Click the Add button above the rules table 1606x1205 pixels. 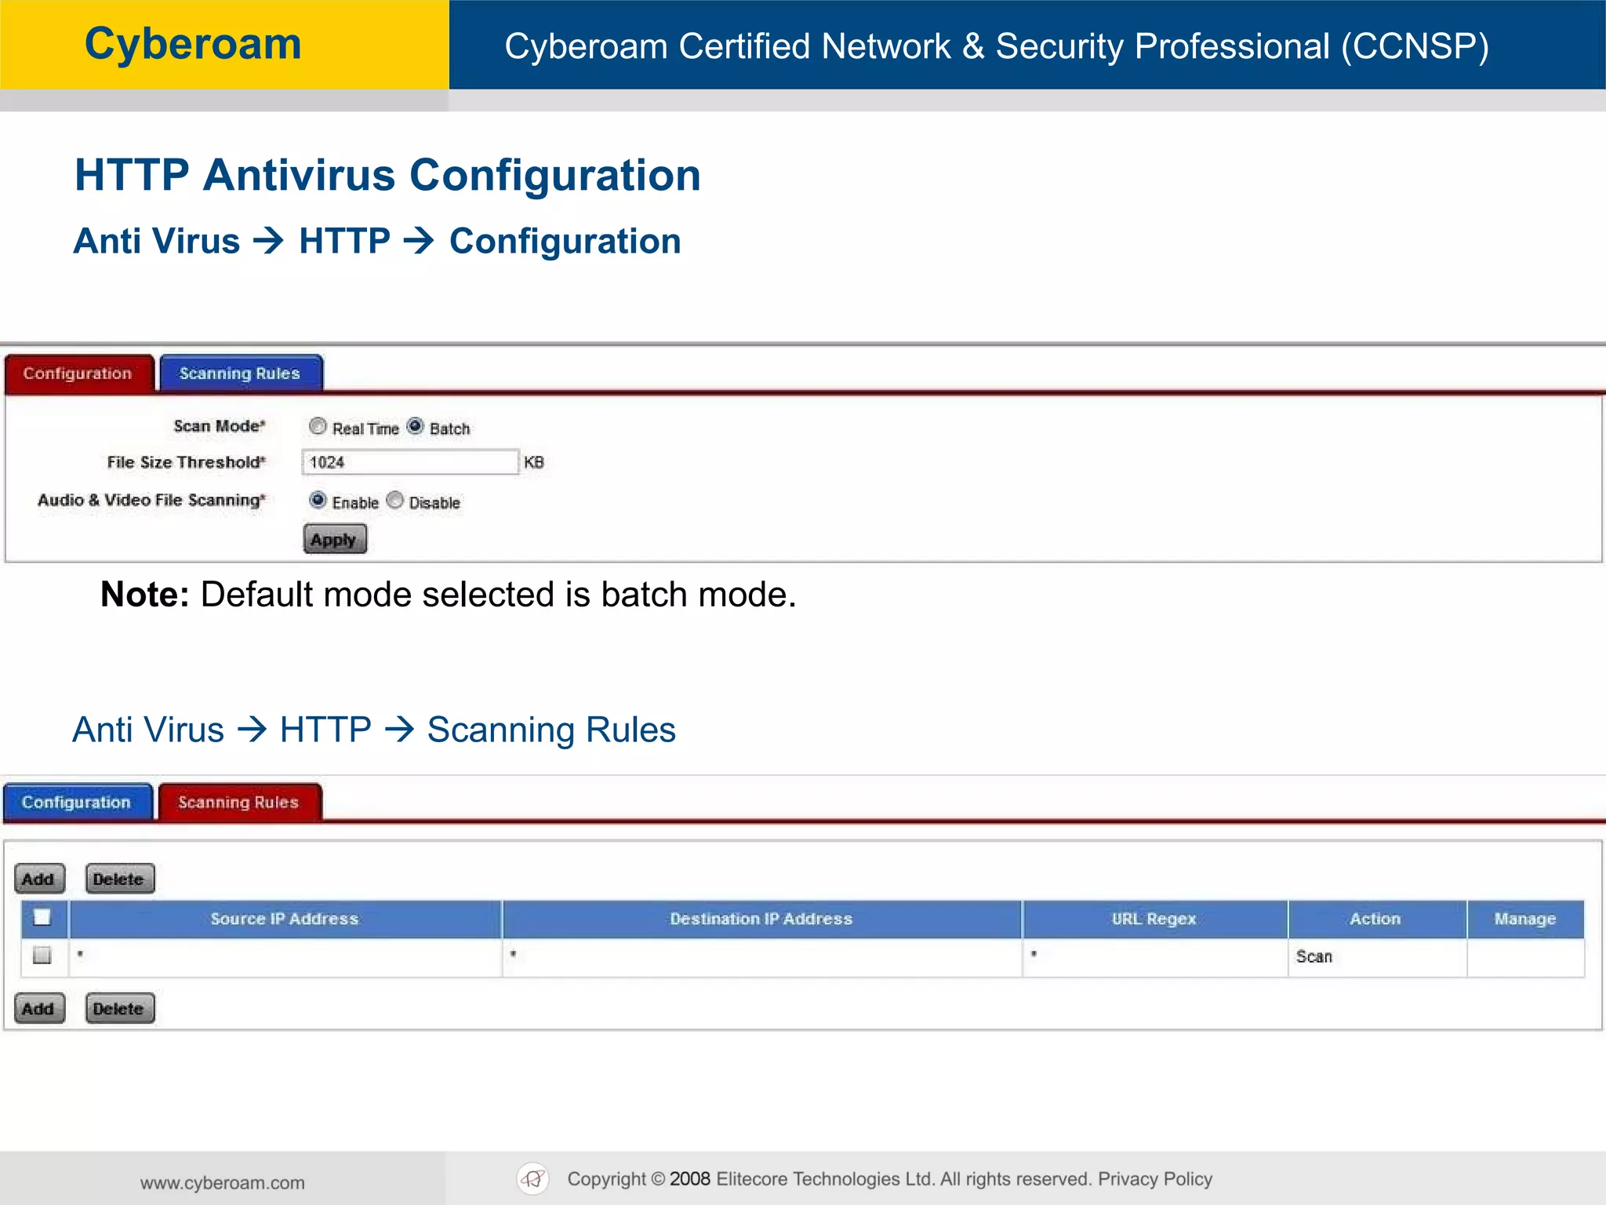click(x=39, y=879)
